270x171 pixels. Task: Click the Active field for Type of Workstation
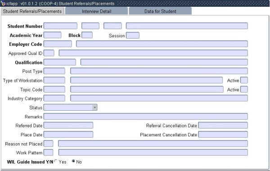(x=244, y=80)
